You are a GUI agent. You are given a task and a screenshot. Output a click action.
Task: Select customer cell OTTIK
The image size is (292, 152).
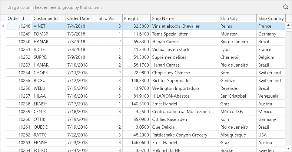pyautogui.click(x=49, y=119)
